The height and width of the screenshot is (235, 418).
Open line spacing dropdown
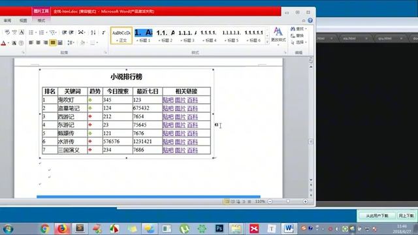71,42
